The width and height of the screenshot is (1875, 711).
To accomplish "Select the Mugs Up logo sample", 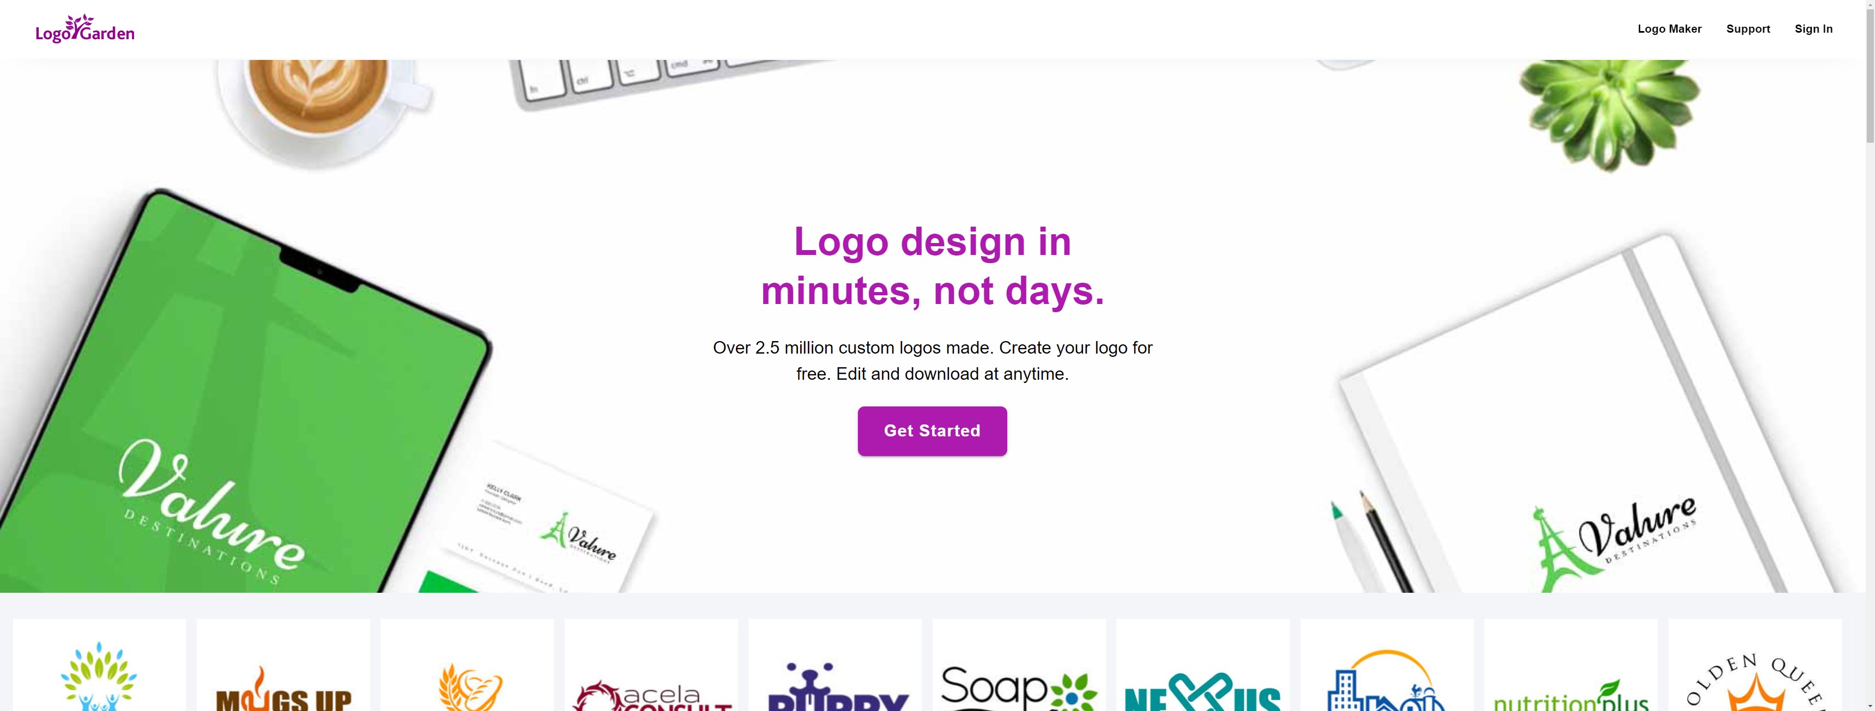I will tap(283, 665).
